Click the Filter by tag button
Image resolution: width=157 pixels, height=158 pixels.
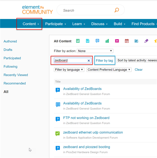(105, 60)
